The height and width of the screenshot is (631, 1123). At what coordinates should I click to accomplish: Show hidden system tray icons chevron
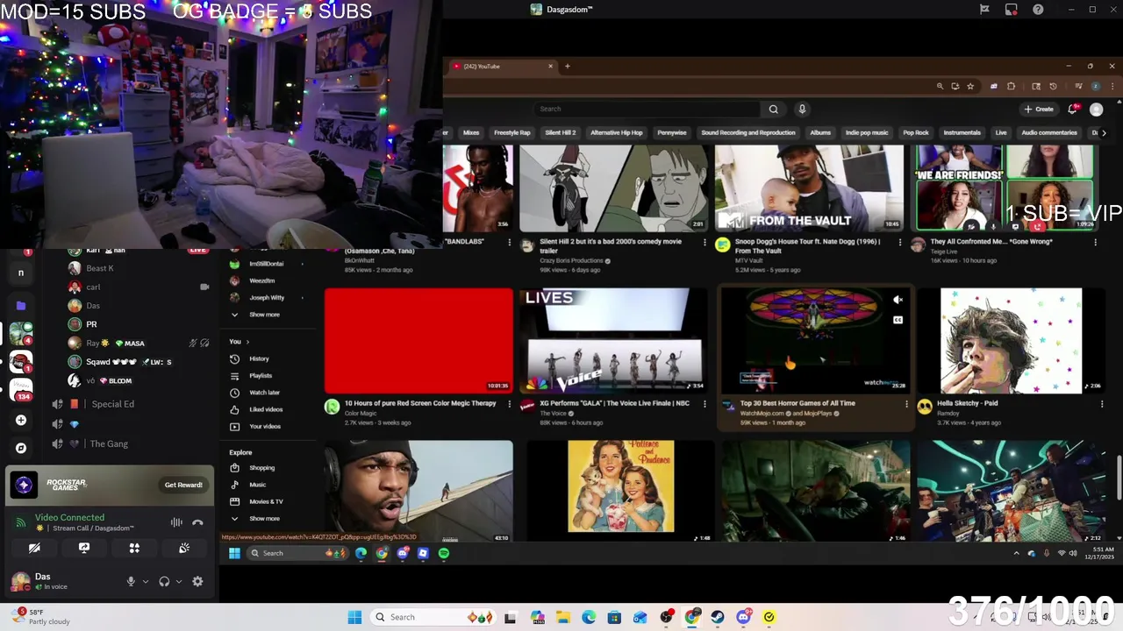(1017, 553)
